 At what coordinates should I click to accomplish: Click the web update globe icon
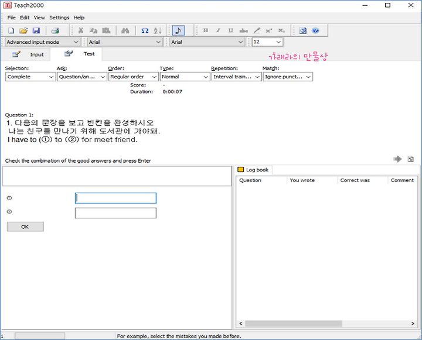coord(303,30)
